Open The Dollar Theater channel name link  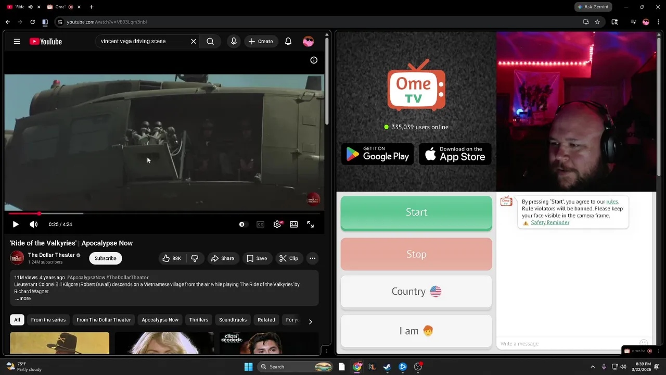[52, 255]
